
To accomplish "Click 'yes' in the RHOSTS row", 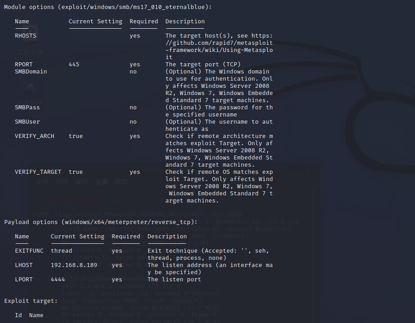I will click(x=135, y=36).
